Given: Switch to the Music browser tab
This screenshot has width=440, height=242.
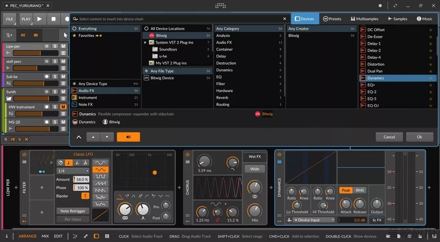Looking at the screenshot, I should [424, 19].
